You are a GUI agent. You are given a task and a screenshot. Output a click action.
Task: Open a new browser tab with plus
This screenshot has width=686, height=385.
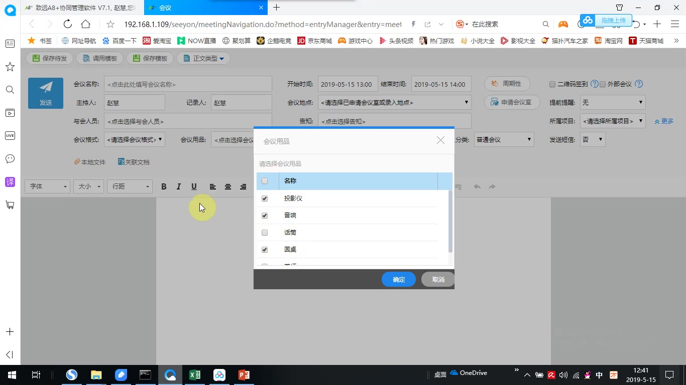pos(276,8)
